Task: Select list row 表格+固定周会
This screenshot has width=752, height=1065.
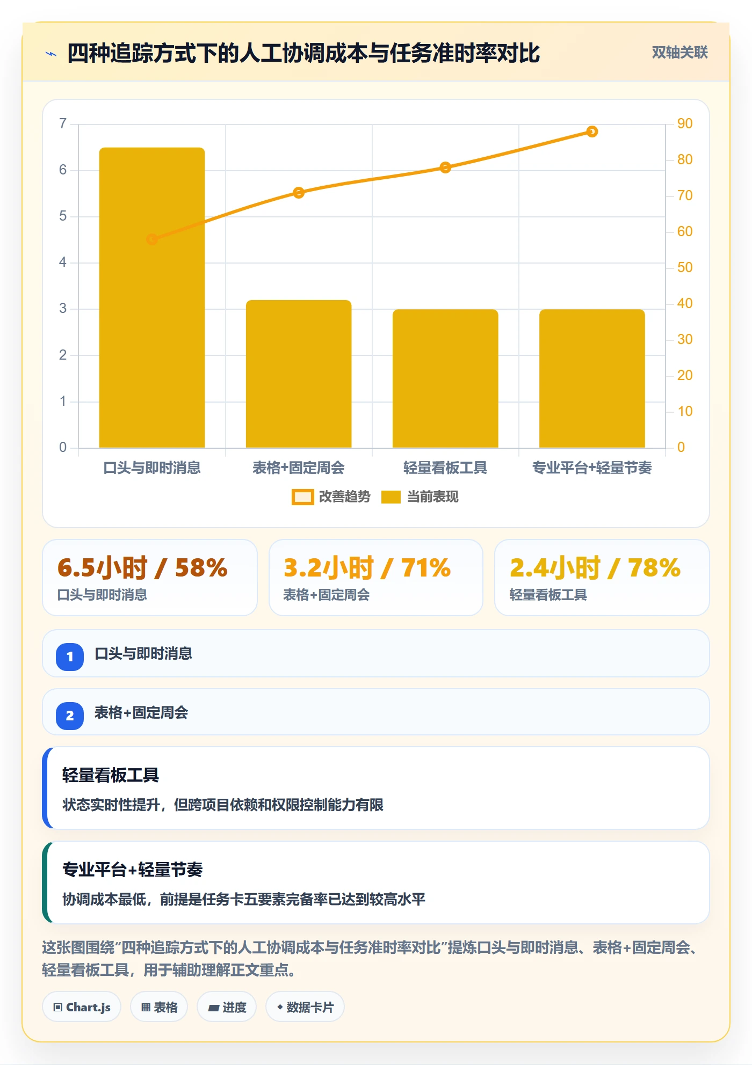Action: pos(376,712)
